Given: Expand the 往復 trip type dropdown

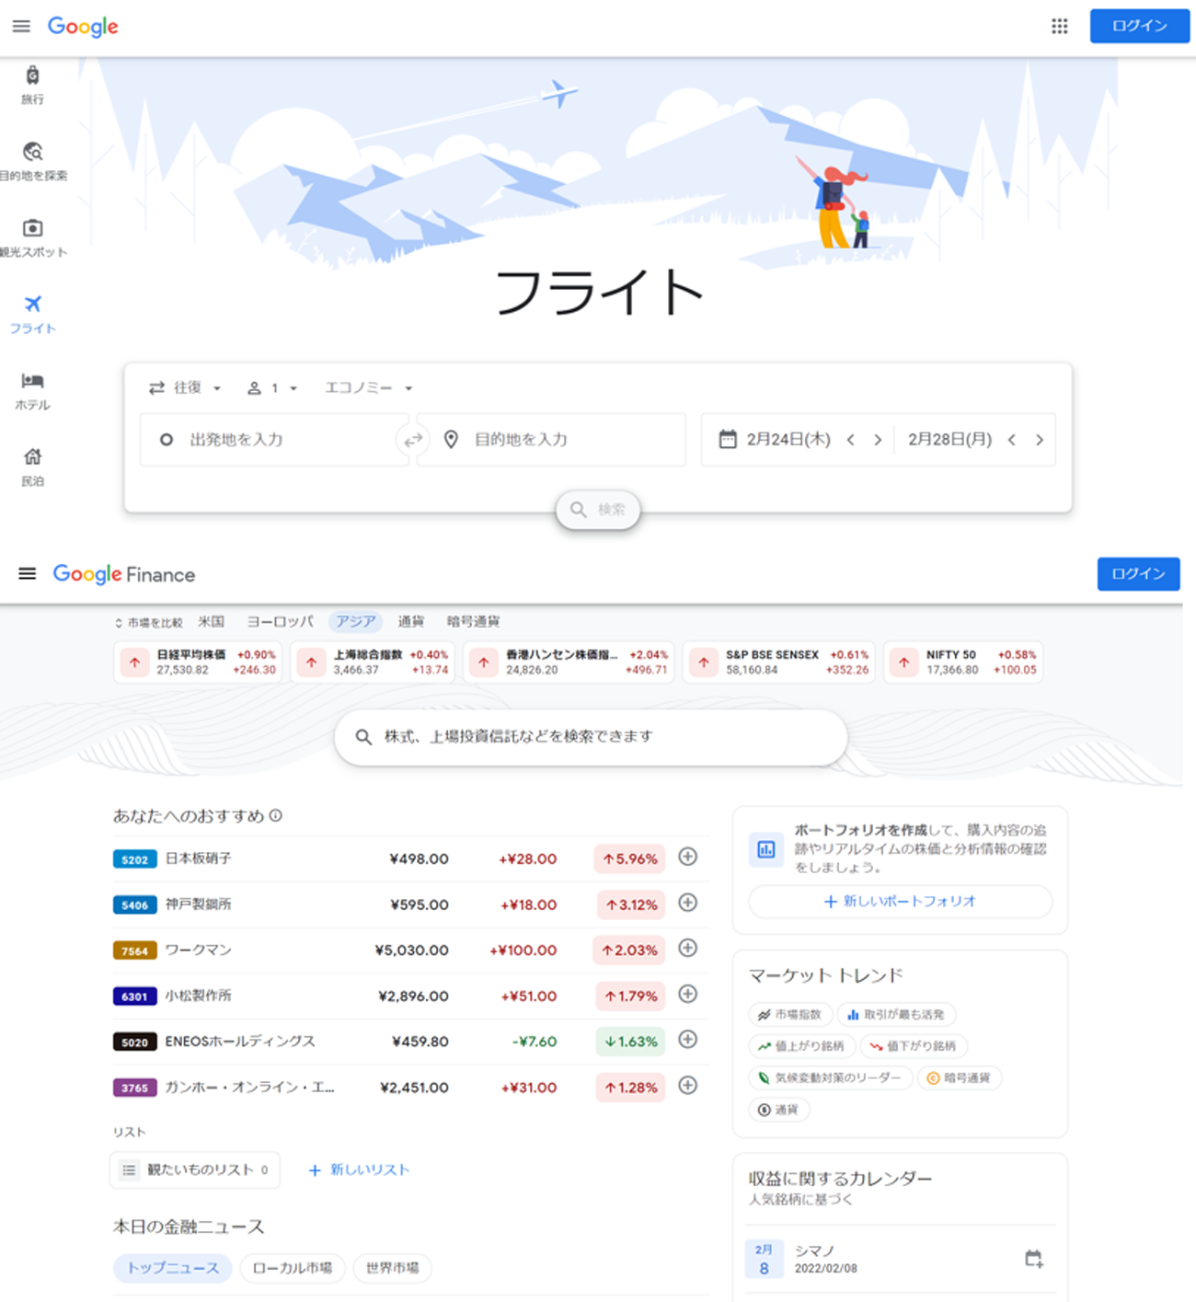Looking at the screenshot, I should (186, 388).
